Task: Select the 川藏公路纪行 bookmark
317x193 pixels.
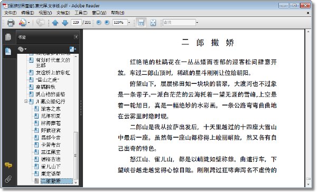Action: click(x=51, y=102)
